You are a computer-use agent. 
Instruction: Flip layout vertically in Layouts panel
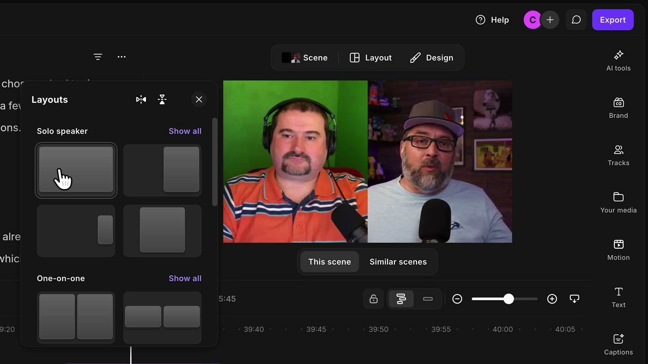coord(162,99)
